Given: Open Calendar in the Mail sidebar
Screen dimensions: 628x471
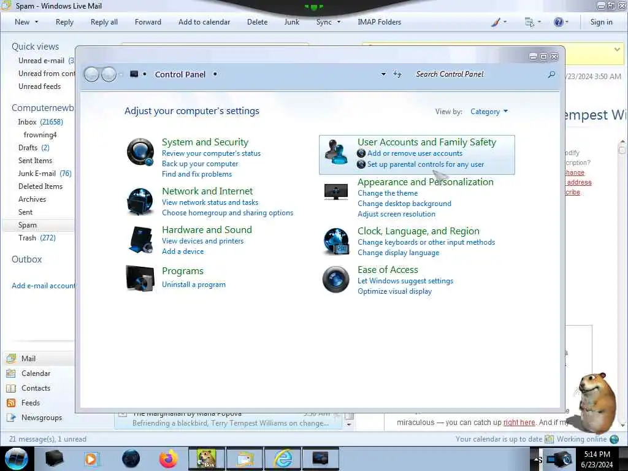Looking at the screenshot, I should pos(36,373).
